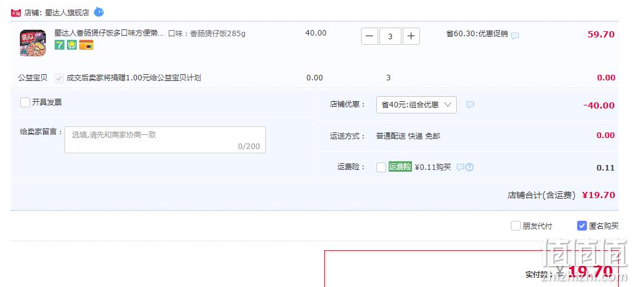Open the product title 蜀达人香肠煲仔饭多口味方便

point(109,33)
